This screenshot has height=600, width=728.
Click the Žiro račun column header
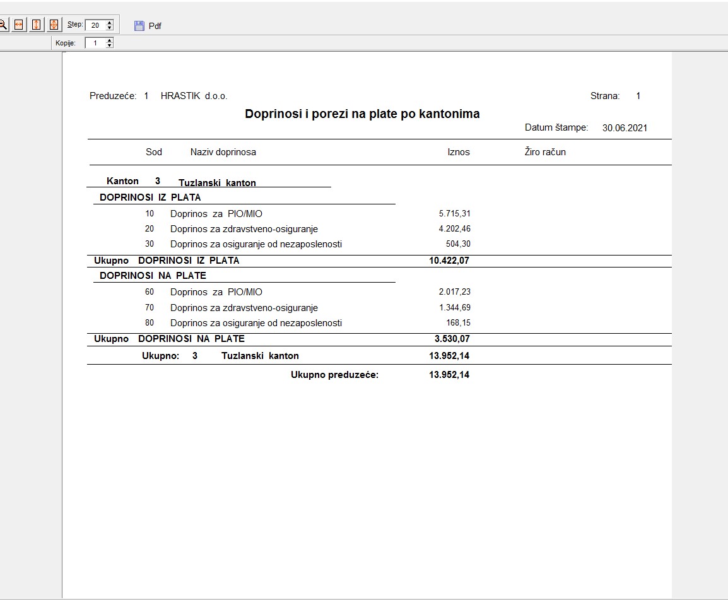point(545,152)
